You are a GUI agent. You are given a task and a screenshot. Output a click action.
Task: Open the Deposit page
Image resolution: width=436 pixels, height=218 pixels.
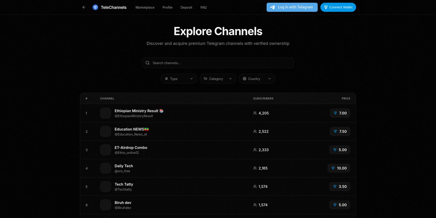186,7
